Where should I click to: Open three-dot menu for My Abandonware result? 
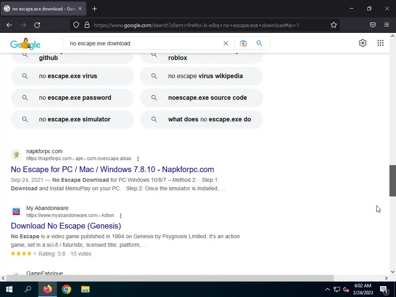[121, 216]
